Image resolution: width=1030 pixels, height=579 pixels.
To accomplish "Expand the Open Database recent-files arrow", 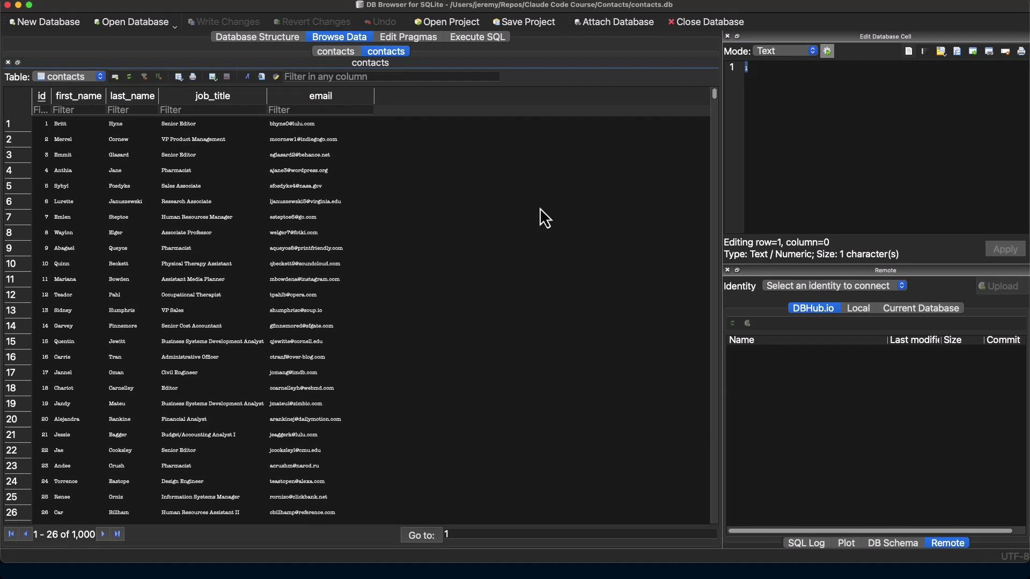I will [x=174, y=26].
